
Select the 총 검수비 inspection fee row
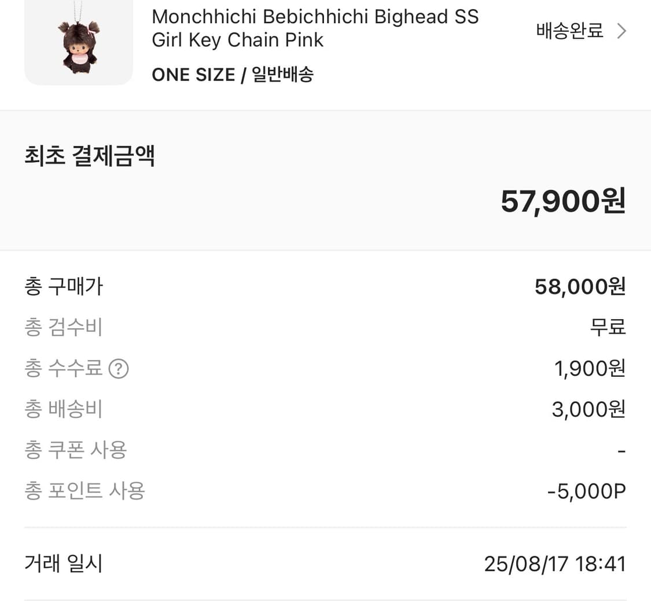coord(64,327)
